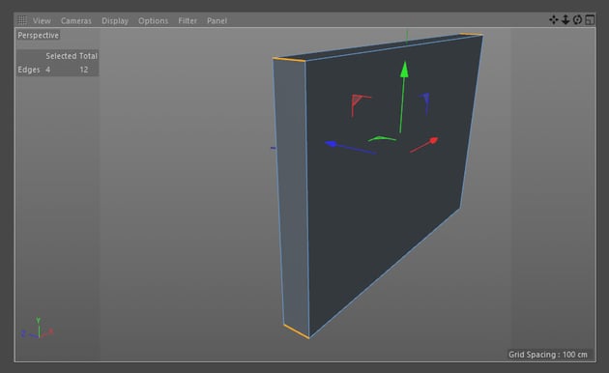This screenshot has width=609, height=373.
Task: Open the Options menu
Action: click(x=153, y=20)
